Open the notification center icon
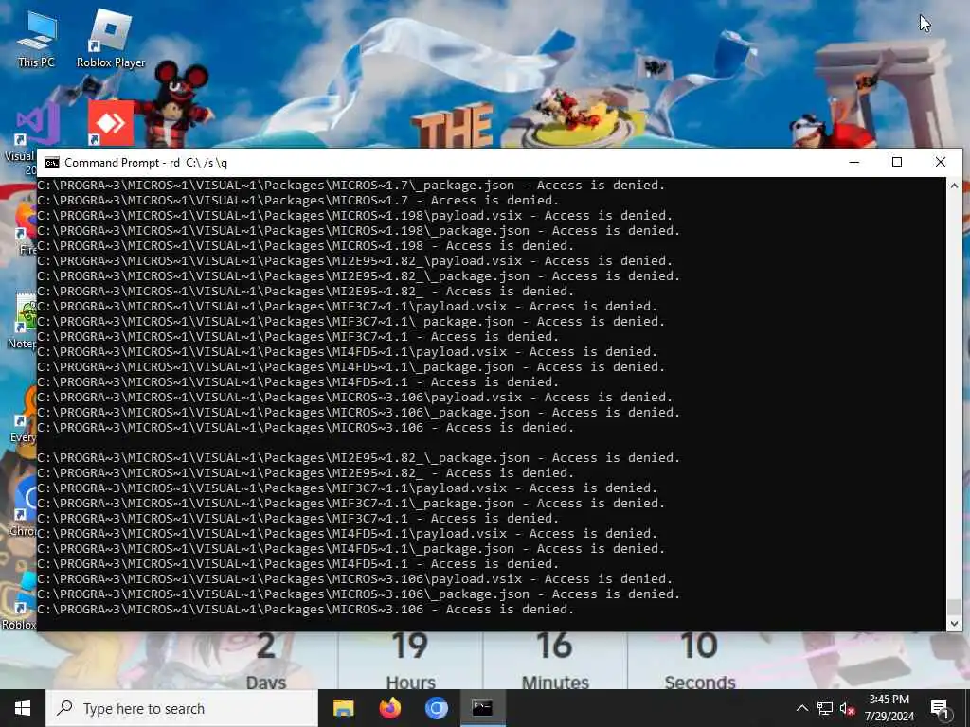 [x=939, y=708]
